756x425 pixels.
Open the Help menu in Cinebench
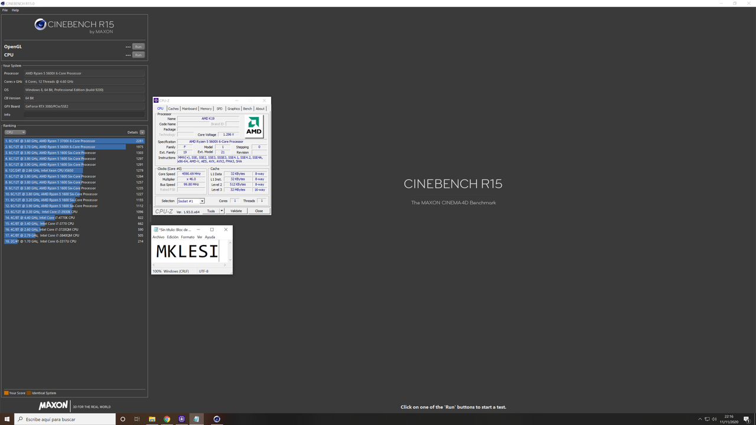[x=15, y=10]
